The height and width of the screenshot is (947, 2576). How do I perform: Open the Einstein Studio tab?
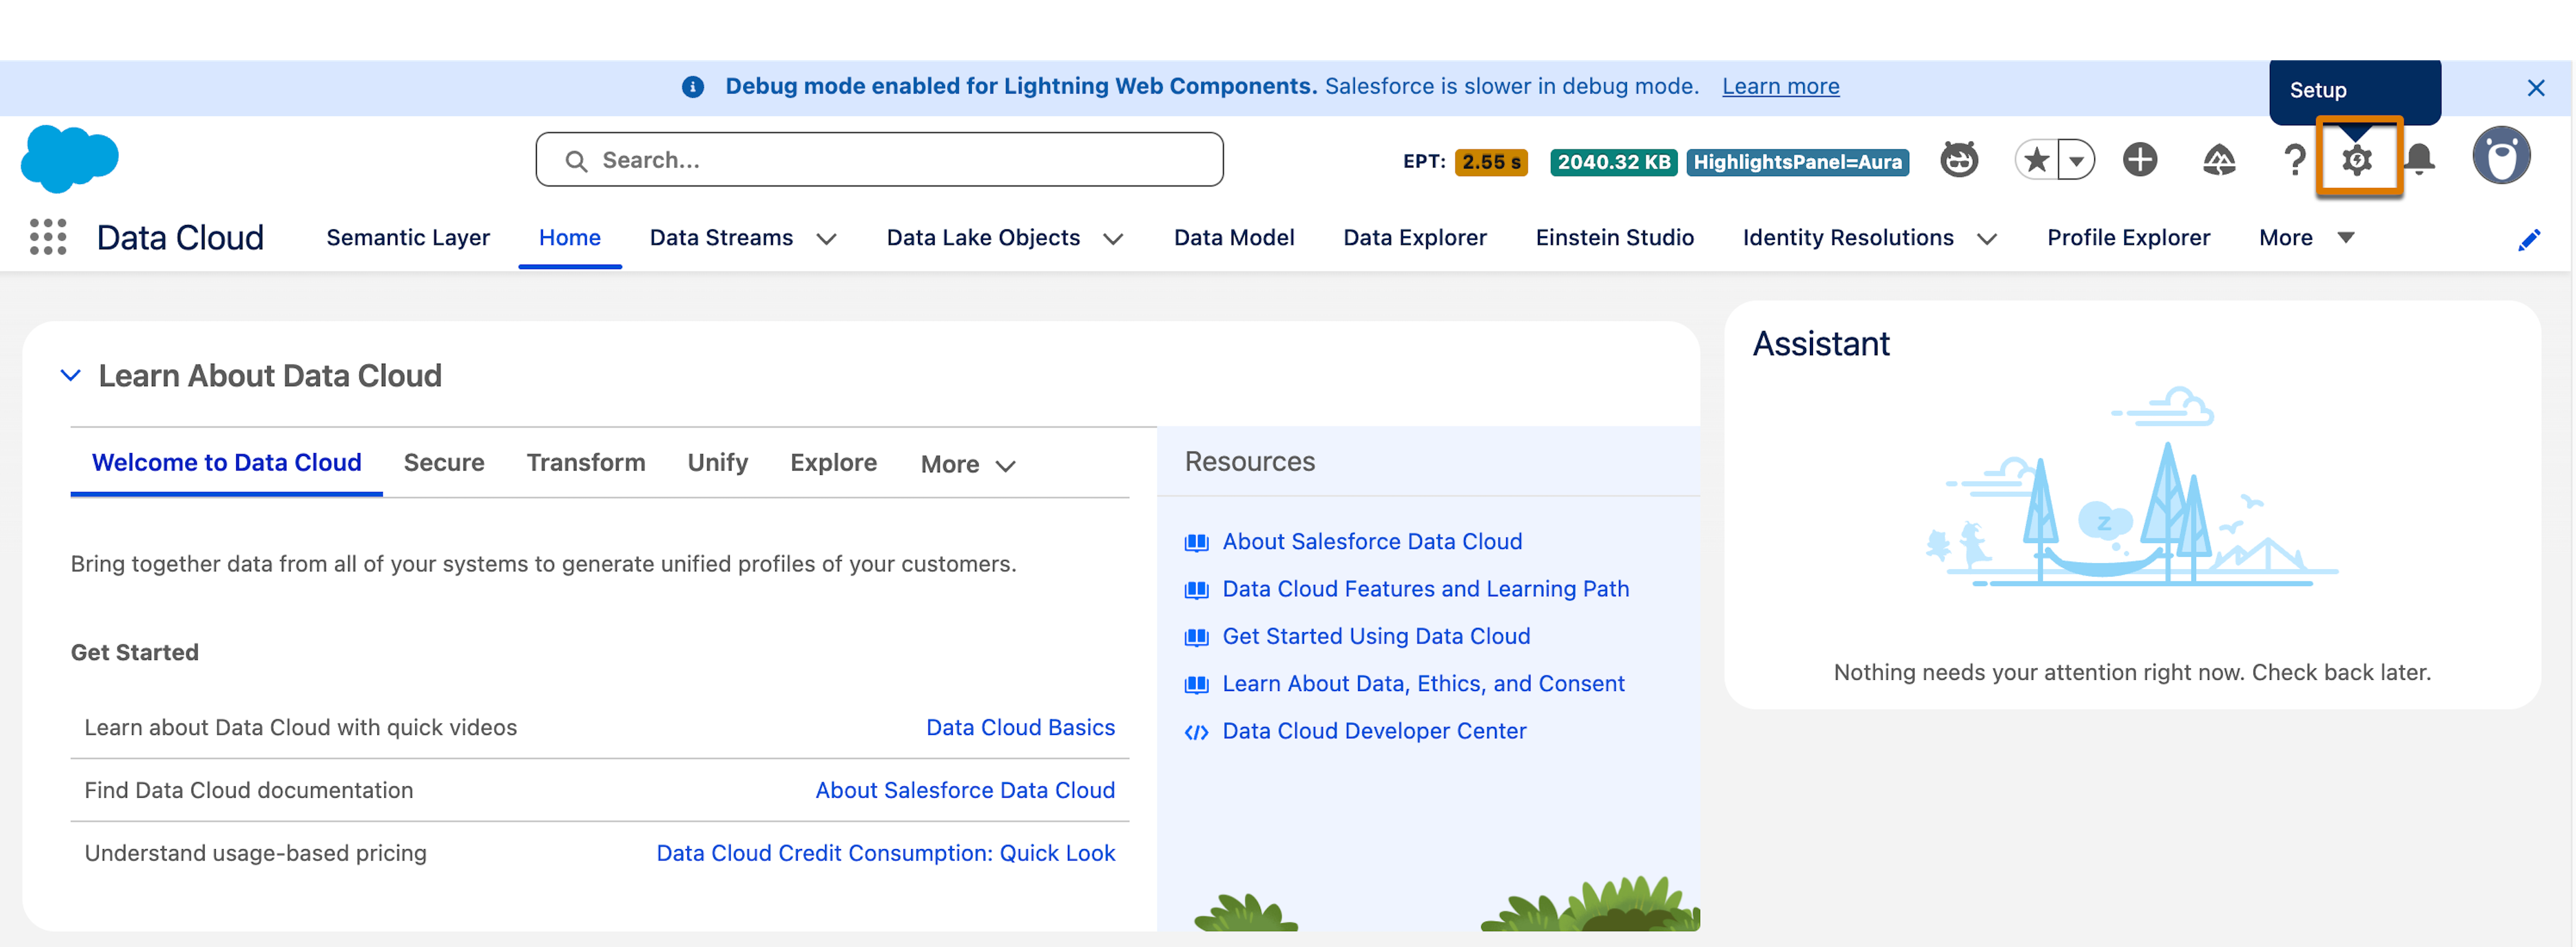(x=1614, y=238)
